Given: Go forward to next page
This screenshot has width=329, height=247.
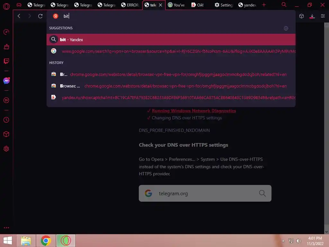Looking at the screenshot, I should (x=30, y=16).
